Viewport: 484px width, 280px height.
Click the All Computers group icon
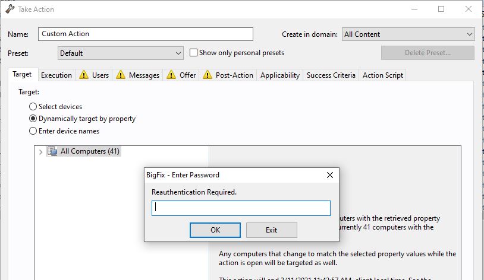[52, 151]
